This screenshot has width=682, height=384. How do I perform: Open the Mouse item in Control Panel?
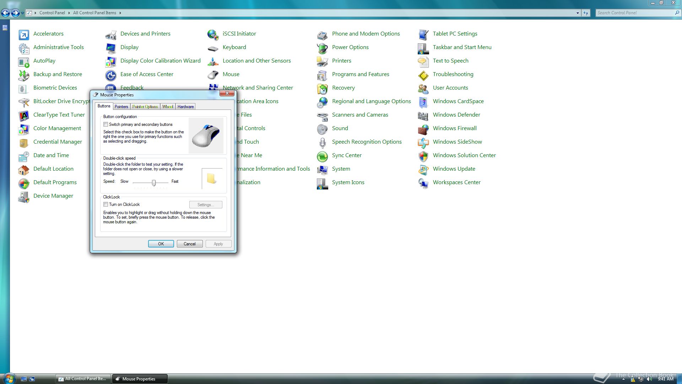[231, 74]
